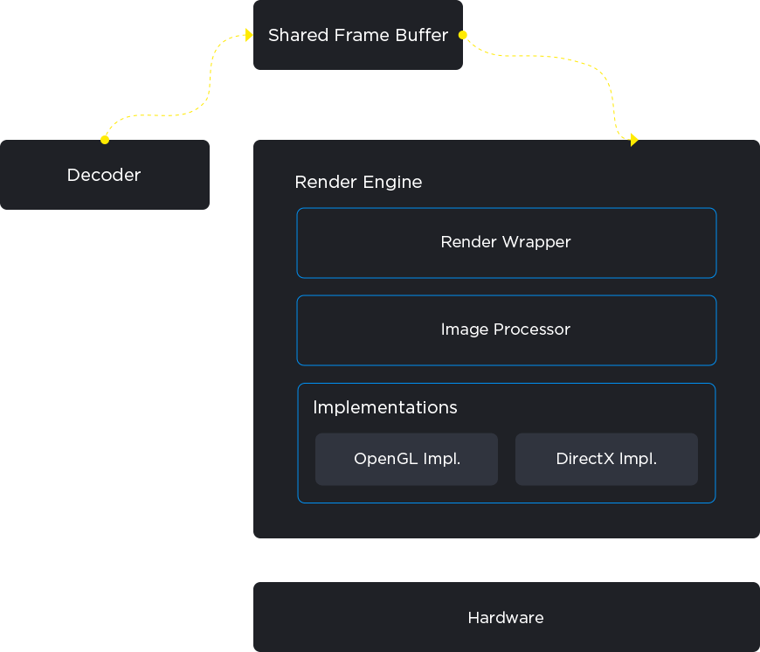Click the Decoder text label
The width and height of the screenshot is (760, 652).
point(104,175)
